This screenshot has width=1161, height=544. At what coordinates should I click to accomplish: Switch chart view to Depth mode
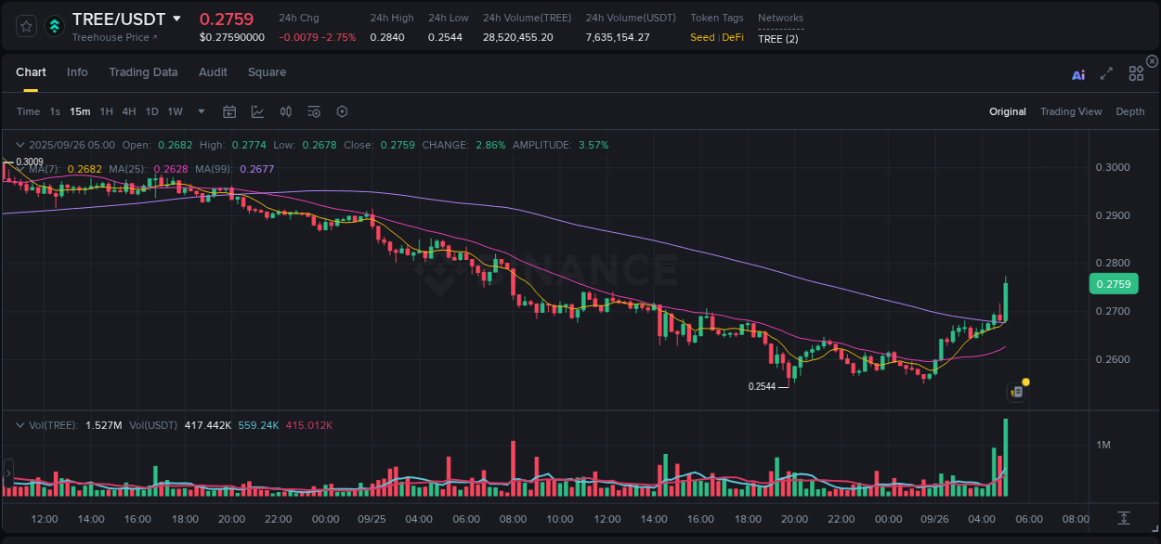click(x=1130, y=111)
